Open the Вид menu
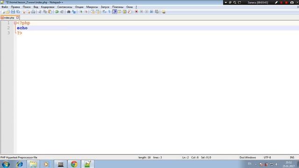The image size is (299, 168). tap(36, 7)
